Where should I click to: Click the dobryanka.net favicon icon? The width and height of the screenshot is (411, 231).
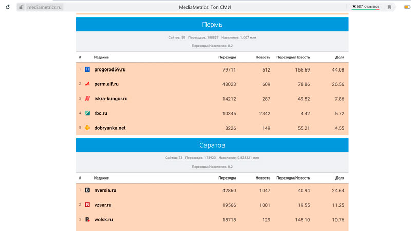(87, 128)
